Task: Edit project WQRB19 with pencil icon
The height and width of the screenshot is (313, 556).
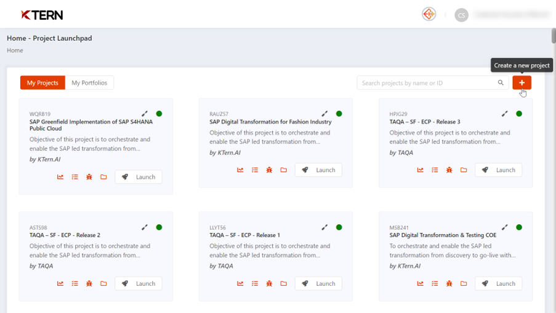Action: [x=145, y=113]
